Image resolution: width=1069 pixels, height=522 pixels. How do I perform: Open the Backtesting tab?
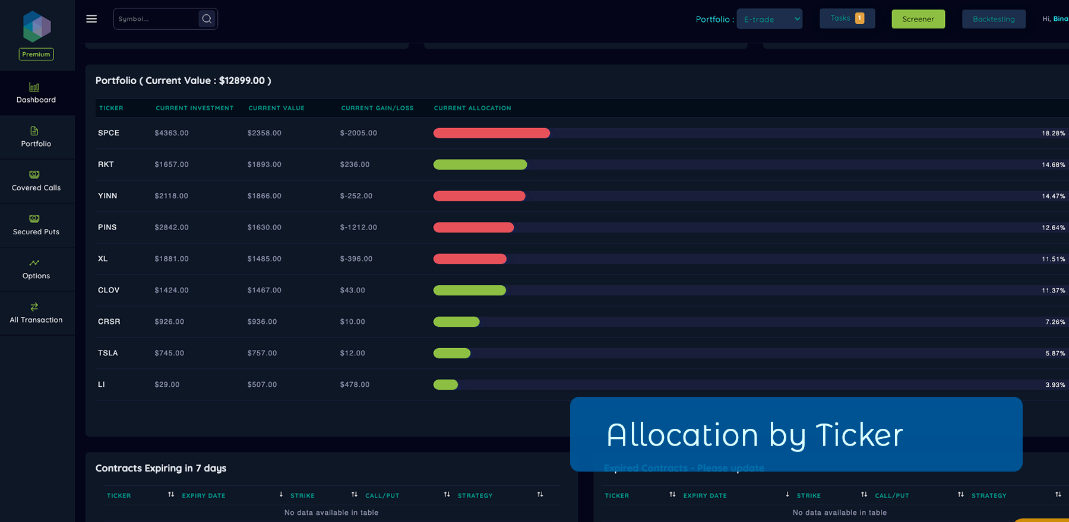coord(994,19)
